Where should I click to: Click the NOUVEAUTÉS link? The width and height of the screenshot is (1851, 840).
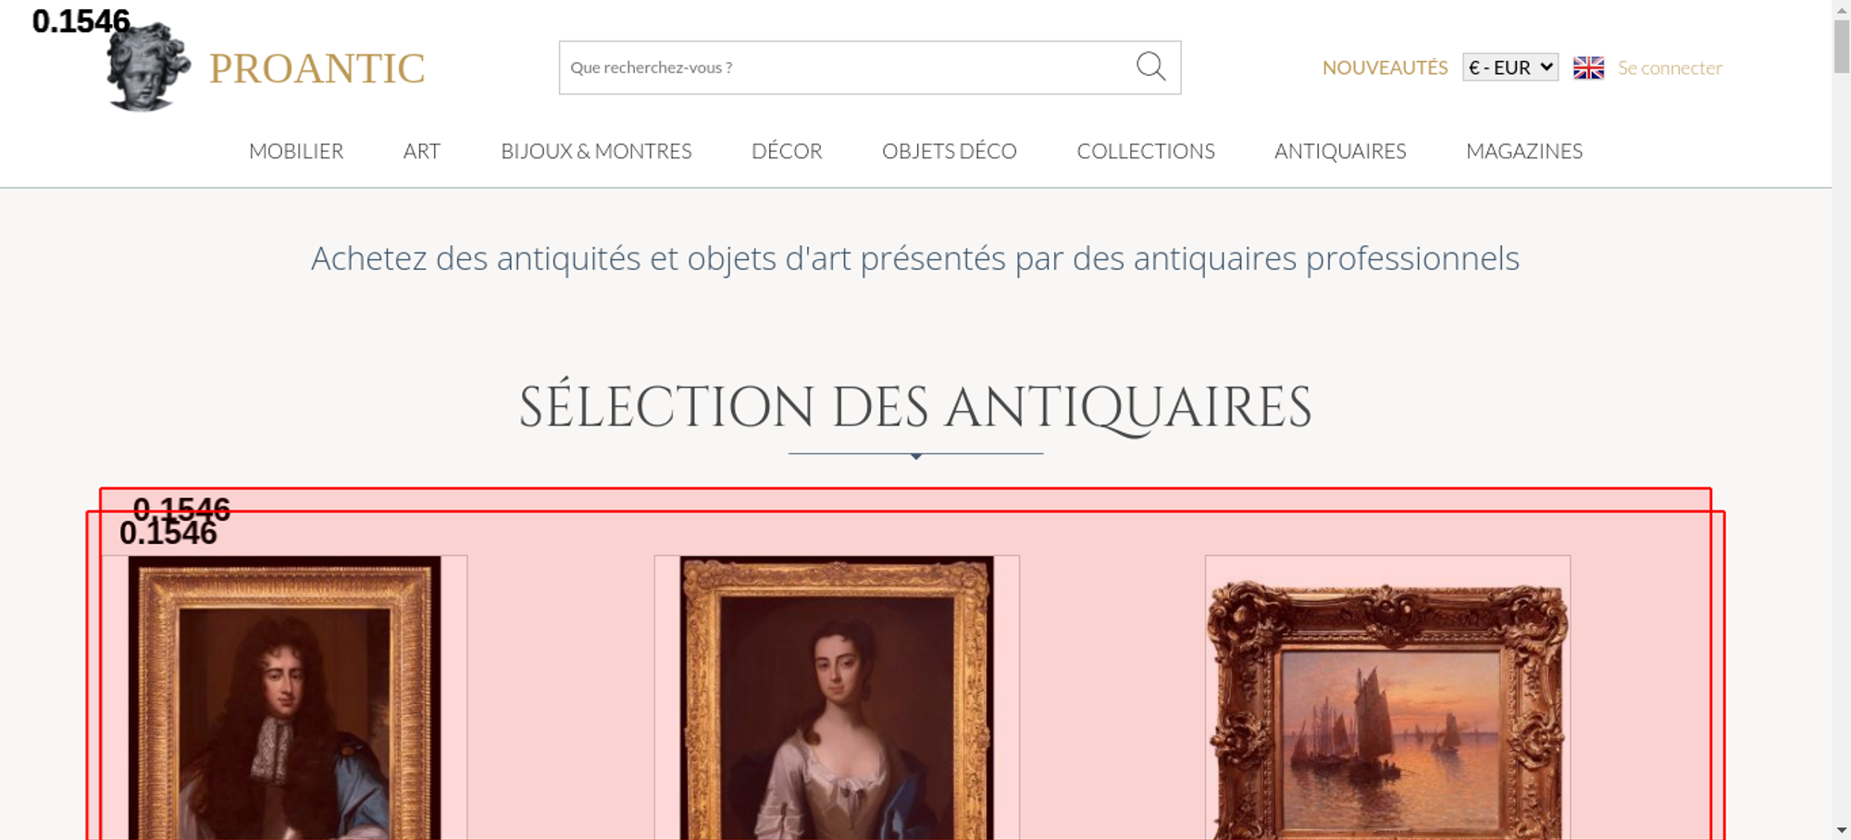[x=1385, y=68]
